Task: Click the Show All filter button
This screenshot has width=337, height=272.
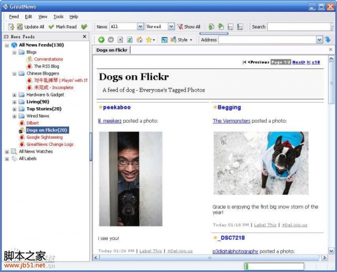Action: tap(189, 27)
